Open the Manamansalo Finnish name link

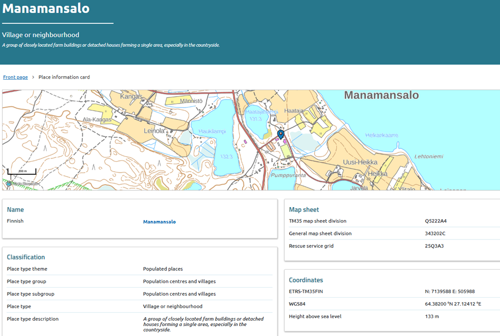click(x=159, y=222)
